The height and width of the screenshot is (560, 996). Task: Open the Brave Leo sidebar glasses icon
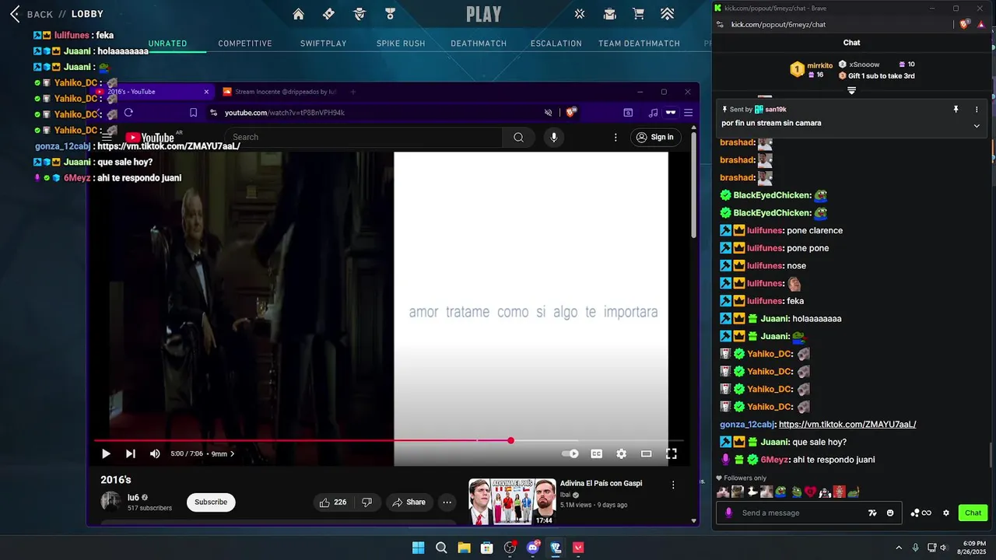tap(670, 113)
